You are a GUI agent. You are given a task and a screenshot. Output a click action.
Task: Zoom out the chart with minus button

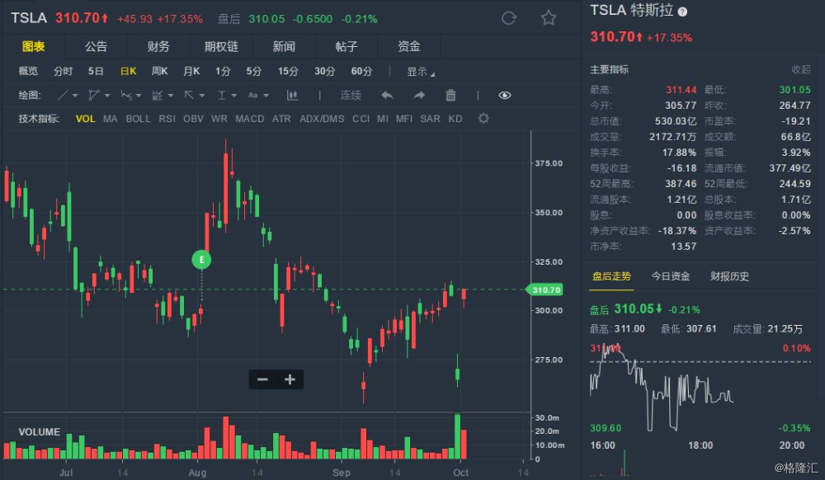coord(262,379)
